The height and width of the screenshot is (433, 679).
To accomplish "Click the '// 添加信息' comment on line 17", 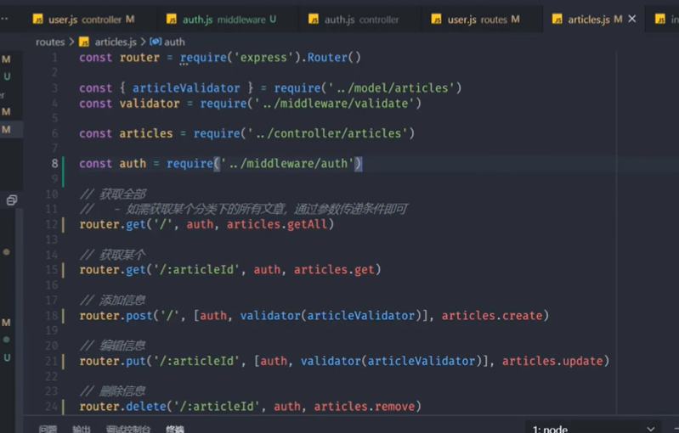I will [x=112, y=301].
